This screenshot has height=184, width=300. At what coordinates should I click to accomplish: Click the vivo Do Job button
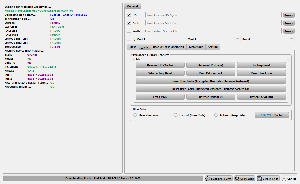pyautogui.click(x=272, y=115)
